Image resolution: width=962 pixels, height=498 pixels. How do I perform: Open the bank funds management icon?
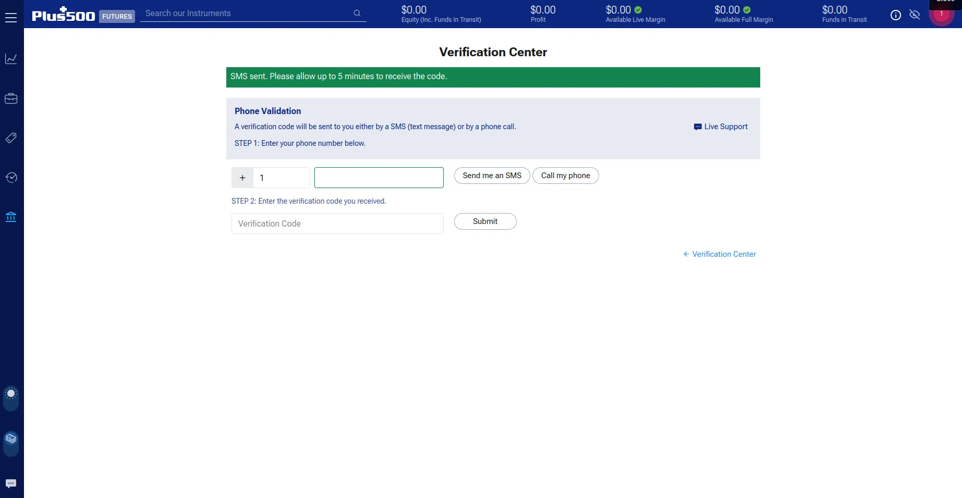pos(11,217)
